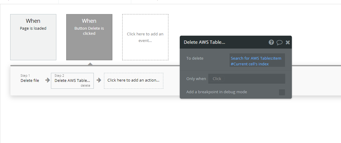
Task: Click the Add a breakpoint label text
Action: point(217,92)
